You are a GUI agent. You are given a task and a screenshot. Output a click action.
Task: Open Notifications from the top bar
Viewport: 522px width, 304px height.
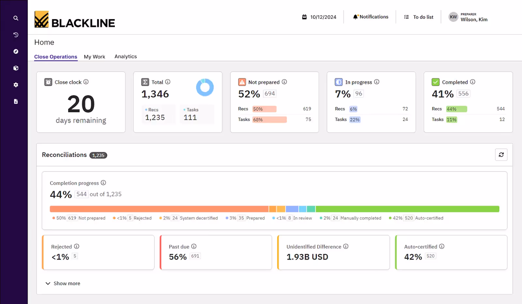[370, 17]
